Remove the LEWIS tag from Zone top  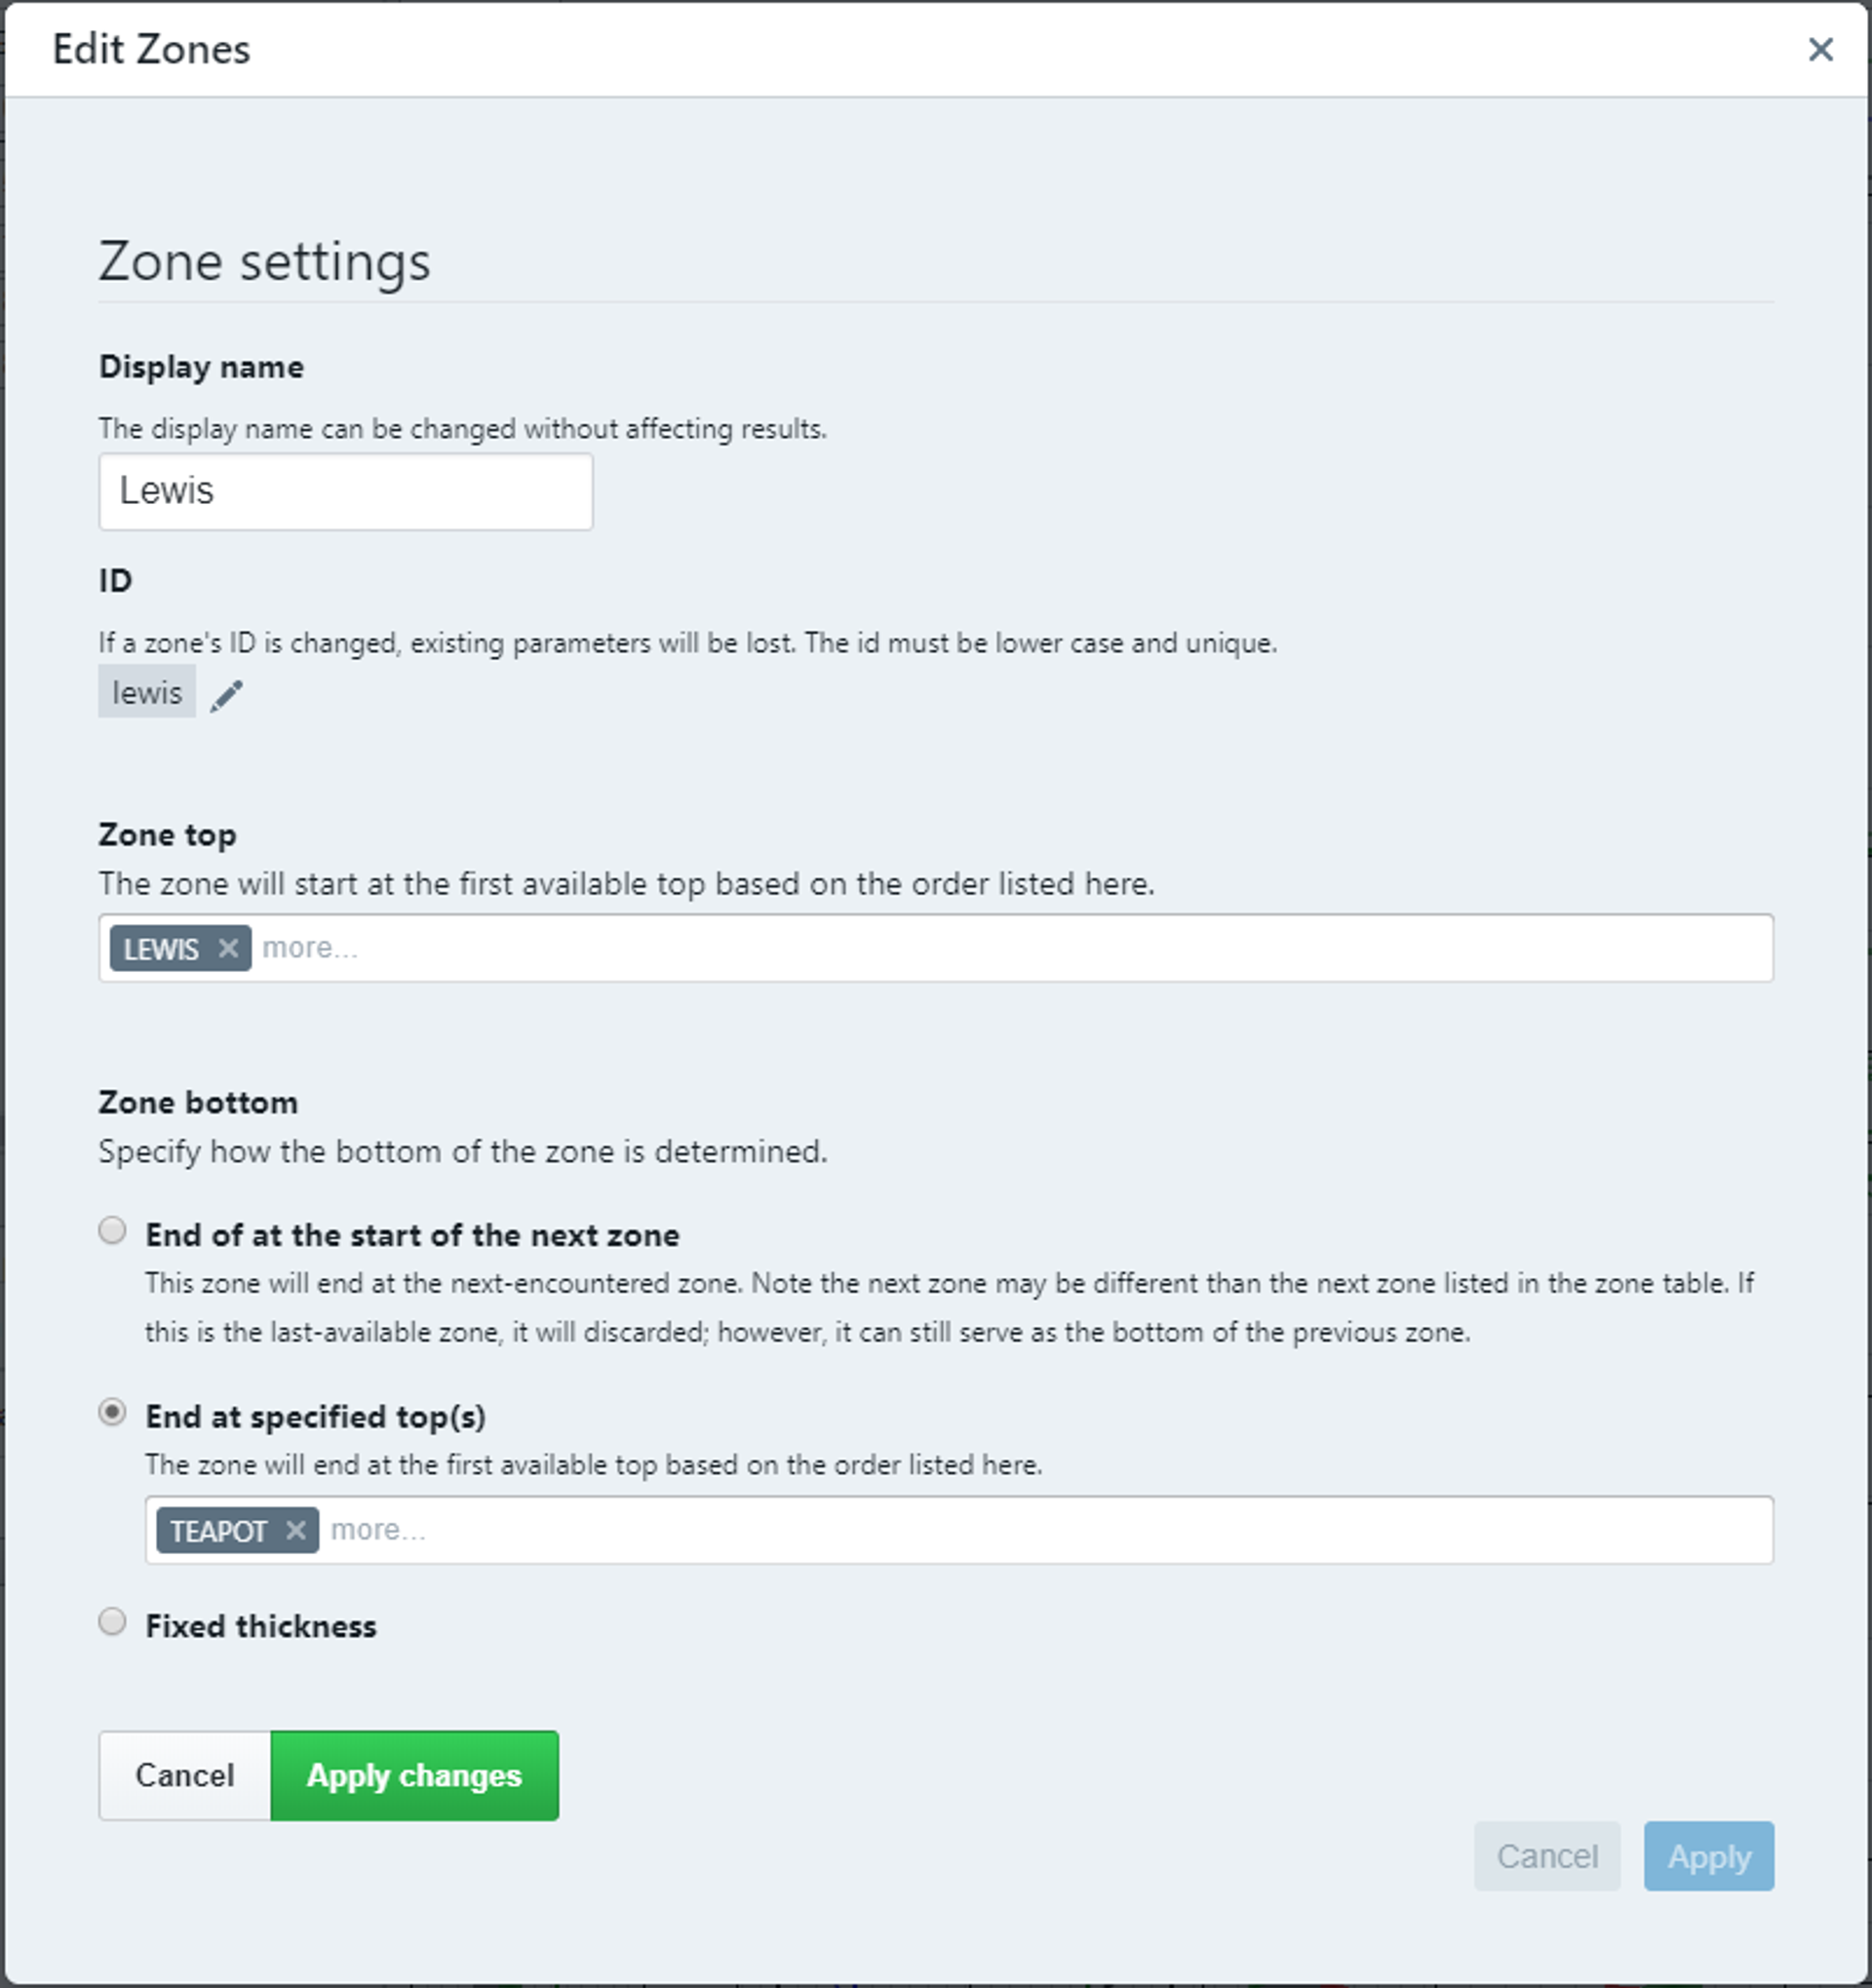click(228, 947)
